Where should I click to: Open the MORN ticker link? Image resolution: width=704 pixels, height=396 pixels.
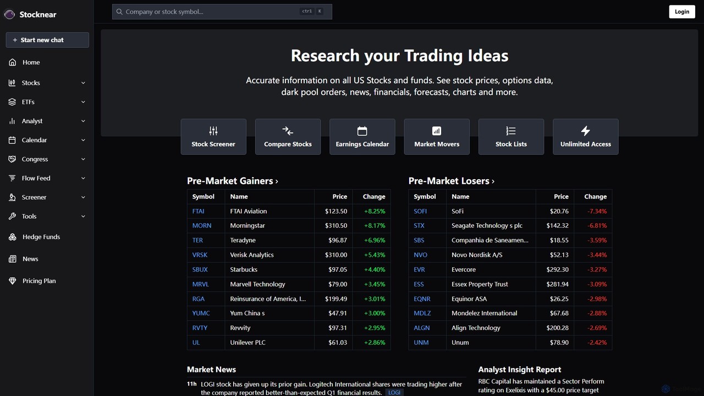pos(202,226)
